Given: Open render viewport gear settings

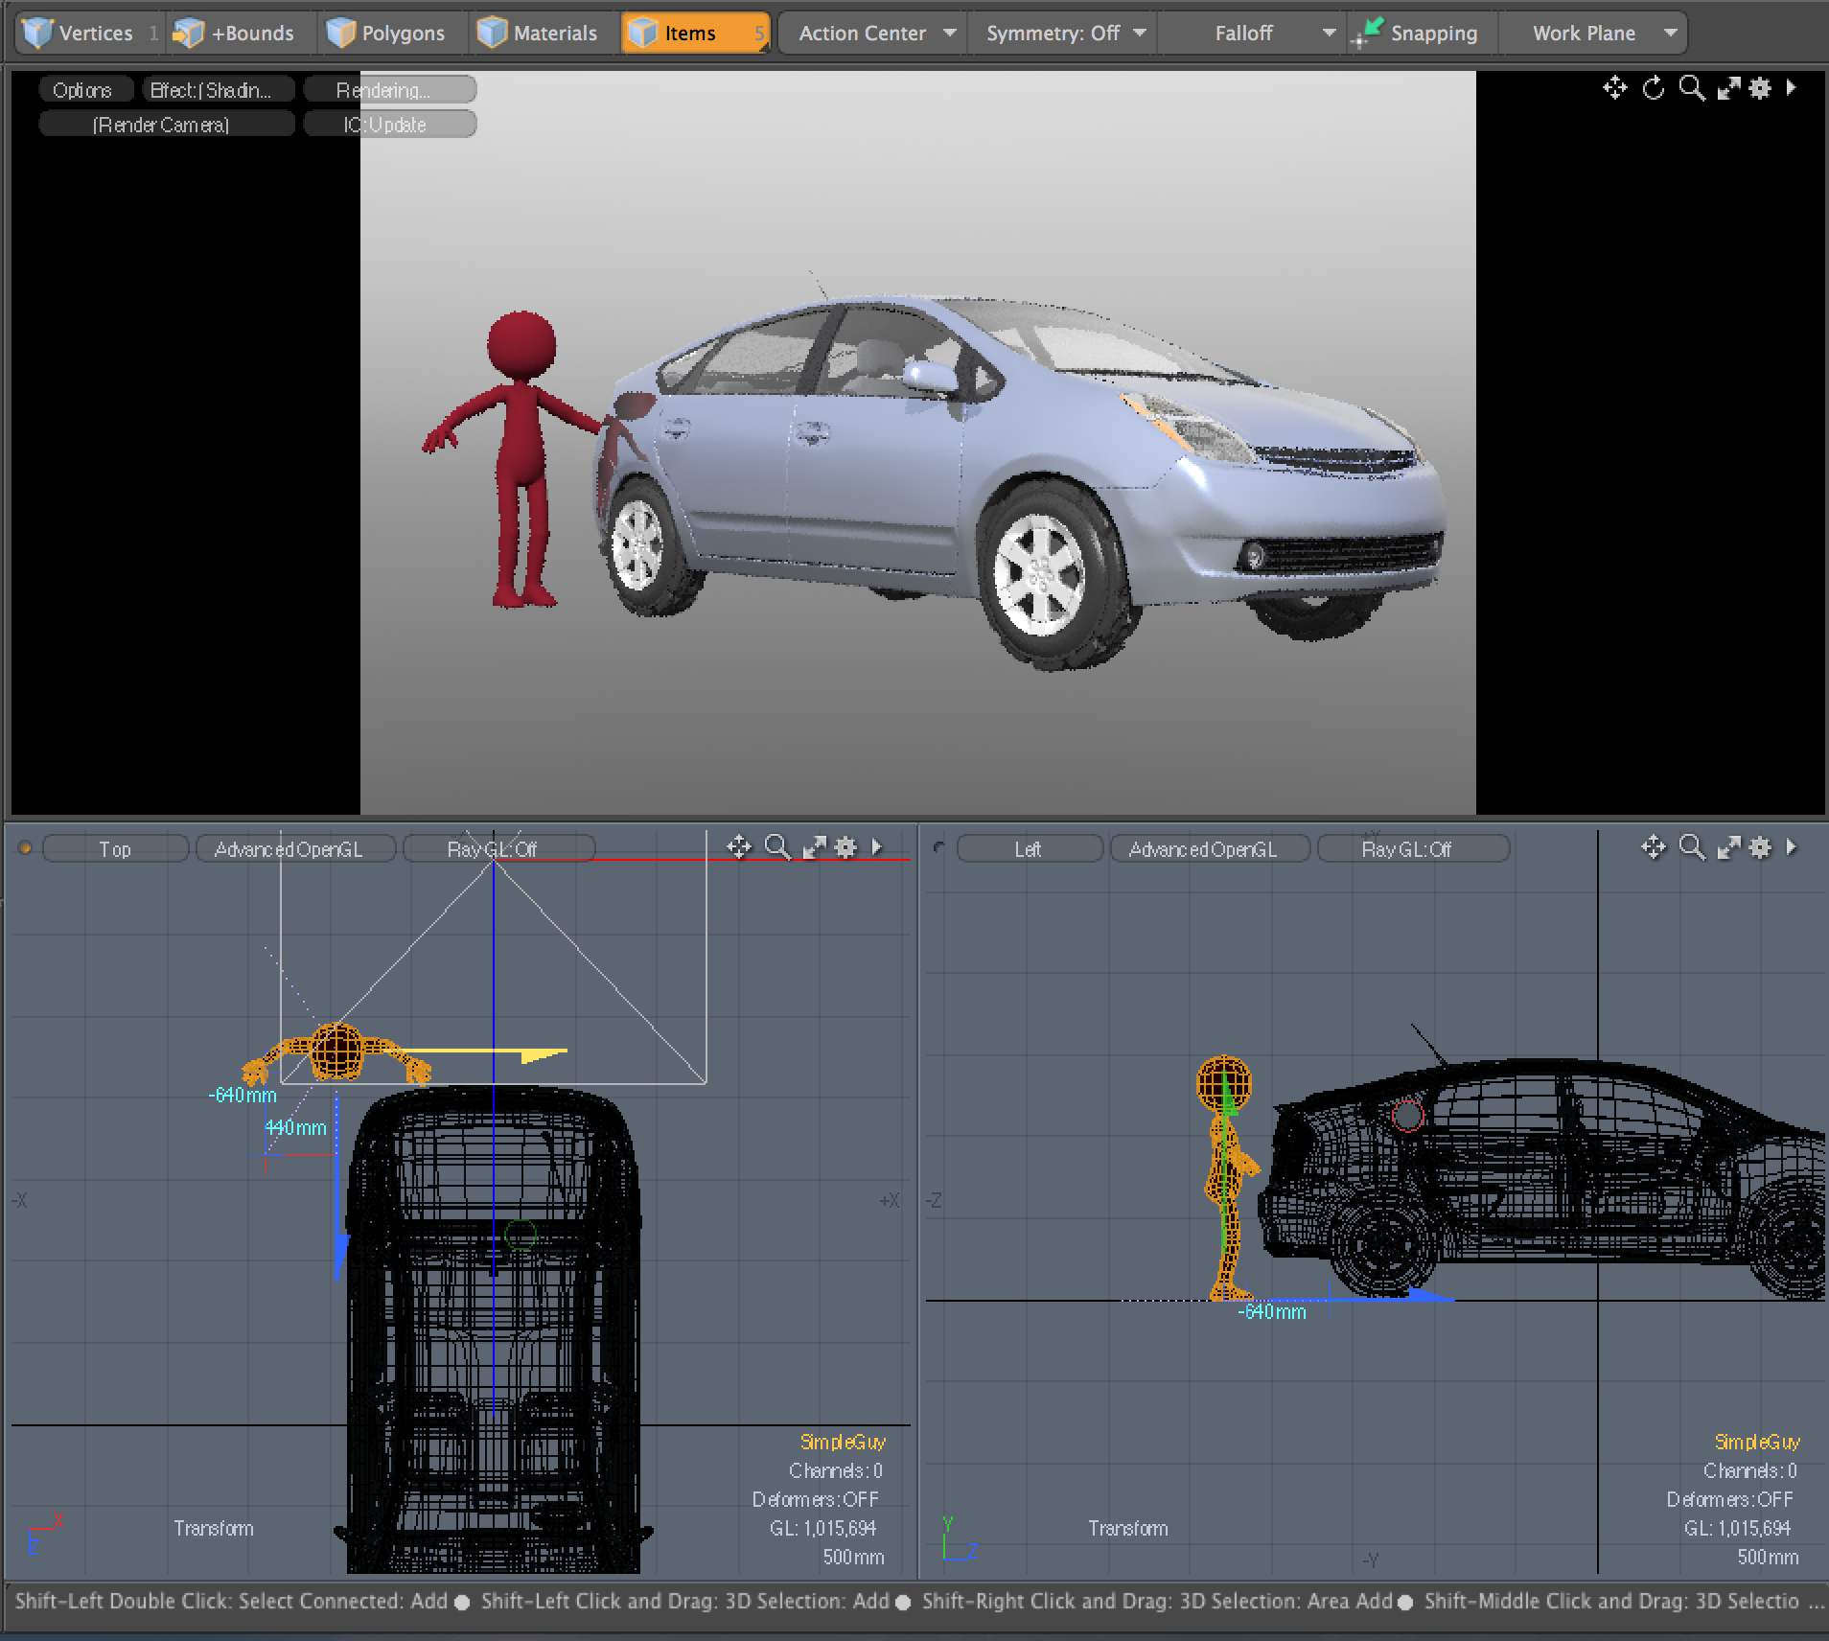Looking at the screenshot, I should (x=1760, y=89).
